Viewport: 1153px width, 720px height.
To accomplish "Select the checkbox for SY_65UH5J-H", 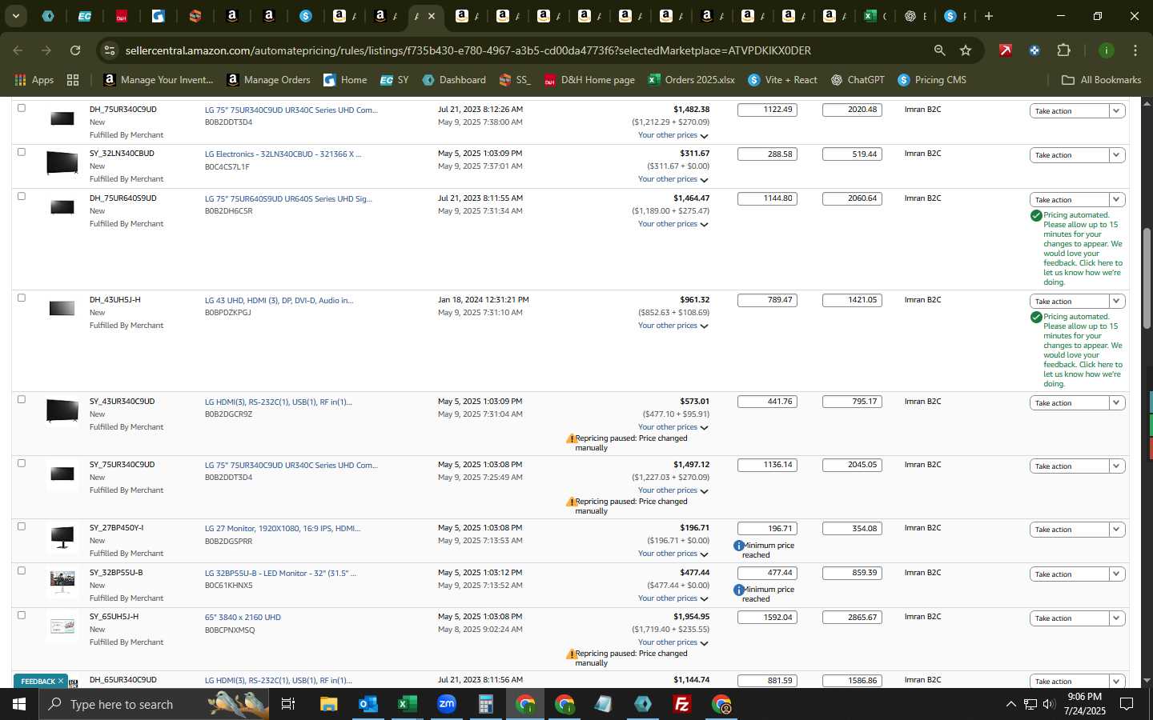I will point(22,615).
